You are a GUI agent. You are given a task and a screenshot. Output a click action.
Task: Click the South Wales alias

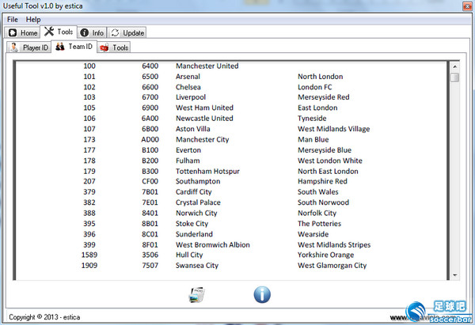pyautogui.click(x=317, y=192)
